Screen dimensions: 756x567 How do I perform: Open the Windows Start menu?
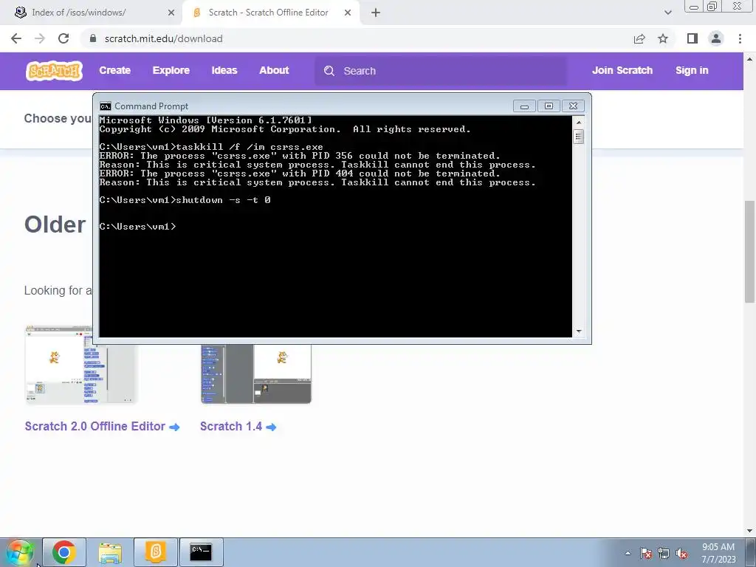pyautogui.click(x=20, y=552)
